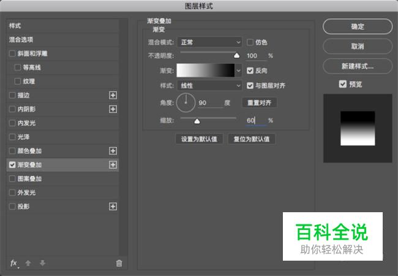The image size is (398, 276).
Task: Enable the 纹理 checkbox
Action: (x=18, y=82)
